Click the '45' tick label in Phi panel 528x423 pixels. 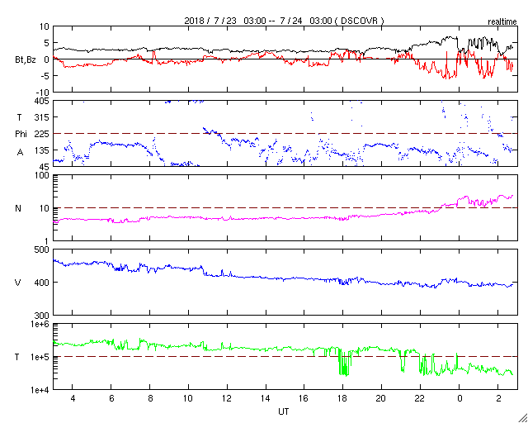45,167
